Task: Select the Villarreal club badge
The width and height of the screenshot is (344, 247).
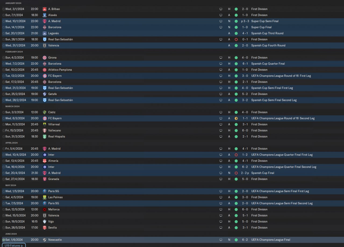Action: click(x=45, y=125)
